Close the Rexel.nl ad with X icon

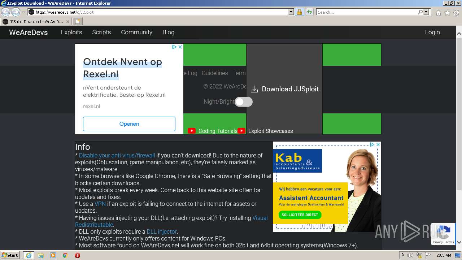[x=180, y=47]
